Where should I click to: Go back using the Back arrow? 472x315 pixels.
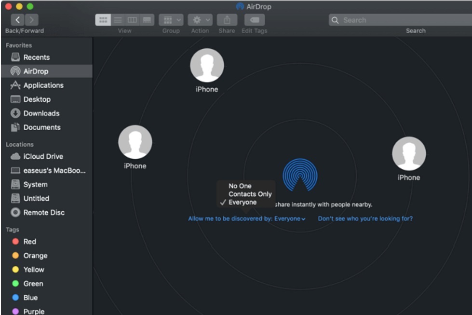pos(17,20)
